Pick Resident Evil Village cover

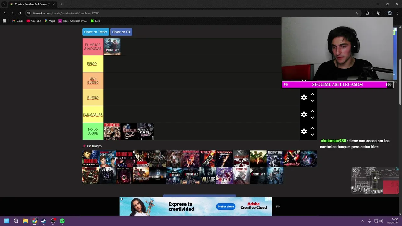point(208,175)
